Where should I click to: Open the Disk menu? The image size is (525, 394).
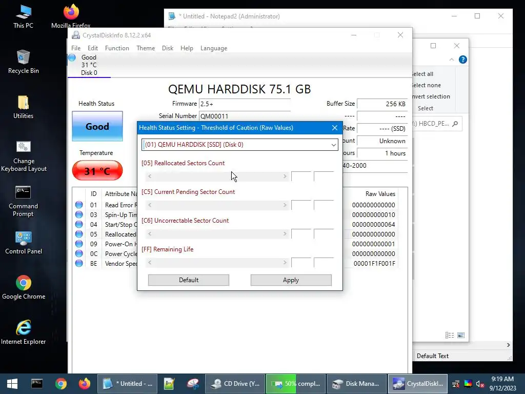tap(168, 48)
